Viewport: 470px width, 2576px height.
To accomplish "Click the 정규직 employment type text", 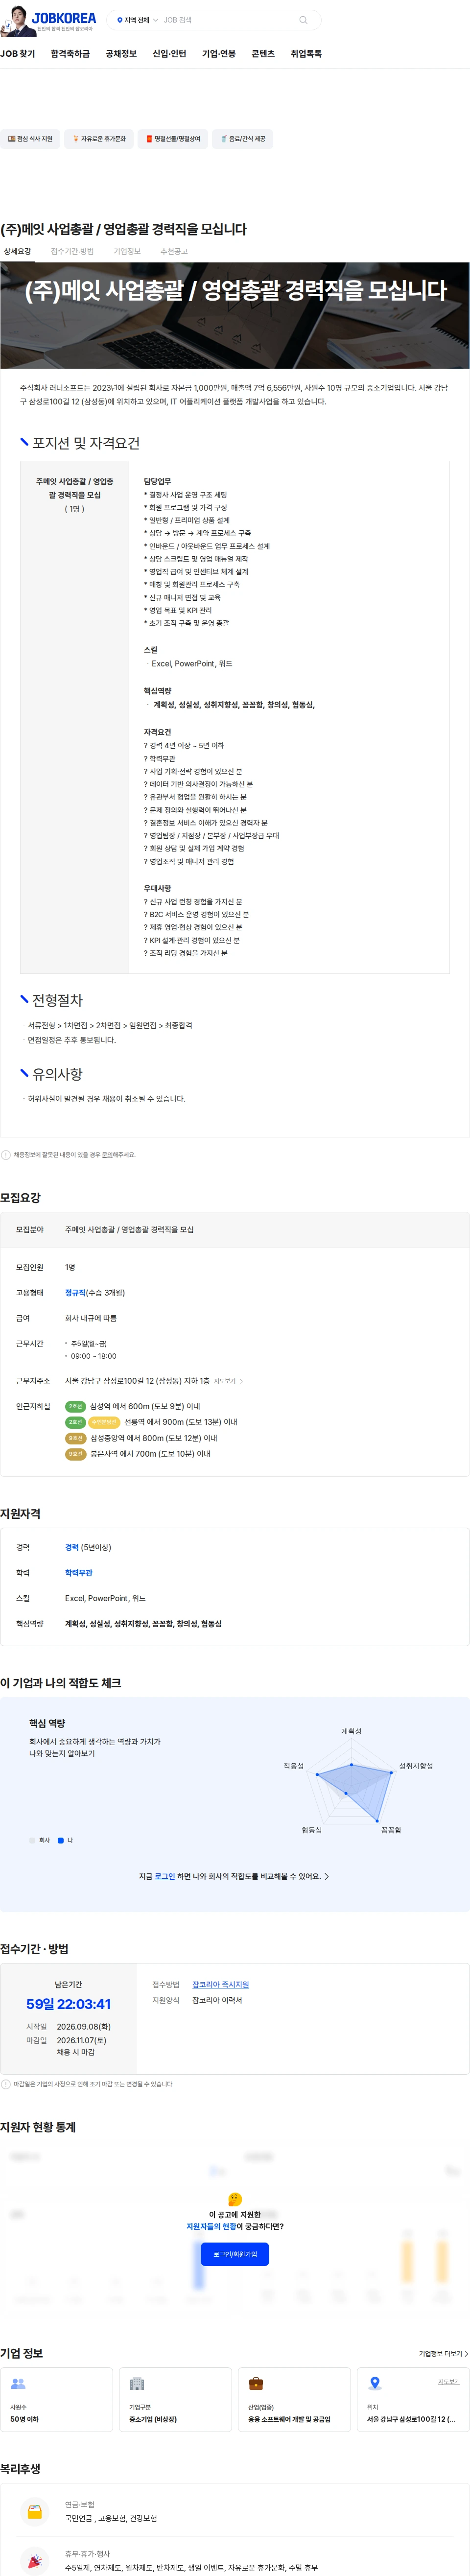I will pyautogui.click(x=75, y=1293).
